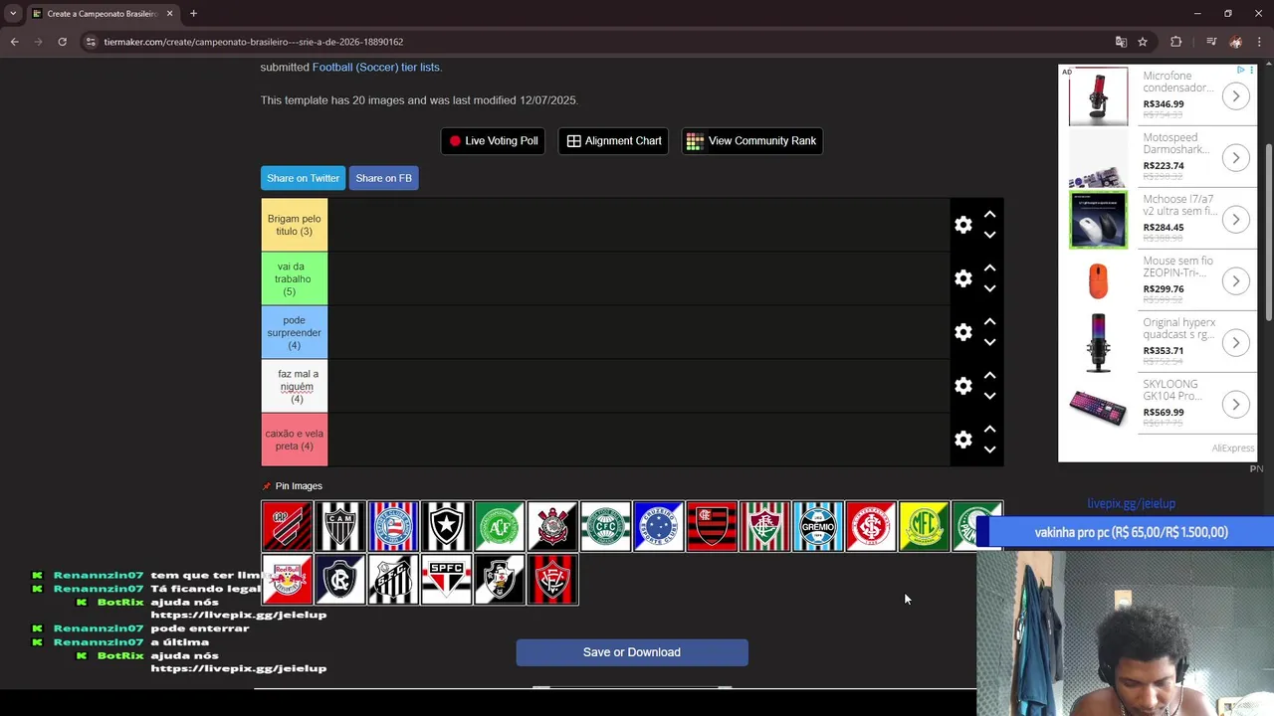Click the white faz mal a niguém label

[295, 386]
